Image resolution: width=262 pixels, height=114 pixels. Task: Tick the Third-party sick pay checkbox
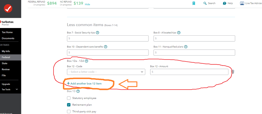click(x=69, y=111)
